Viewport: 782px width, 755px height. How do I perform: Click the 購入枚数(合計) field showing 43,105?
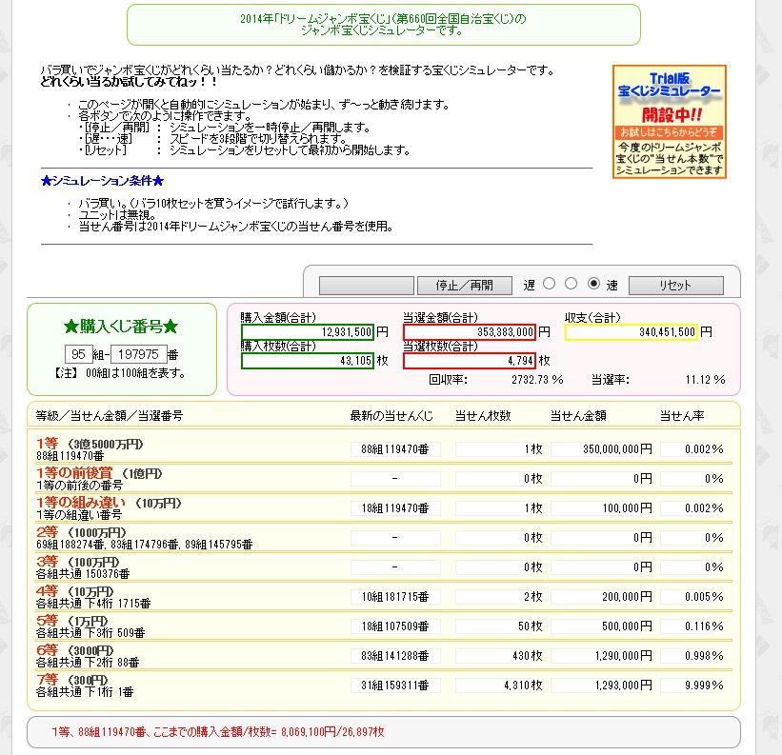308,360
